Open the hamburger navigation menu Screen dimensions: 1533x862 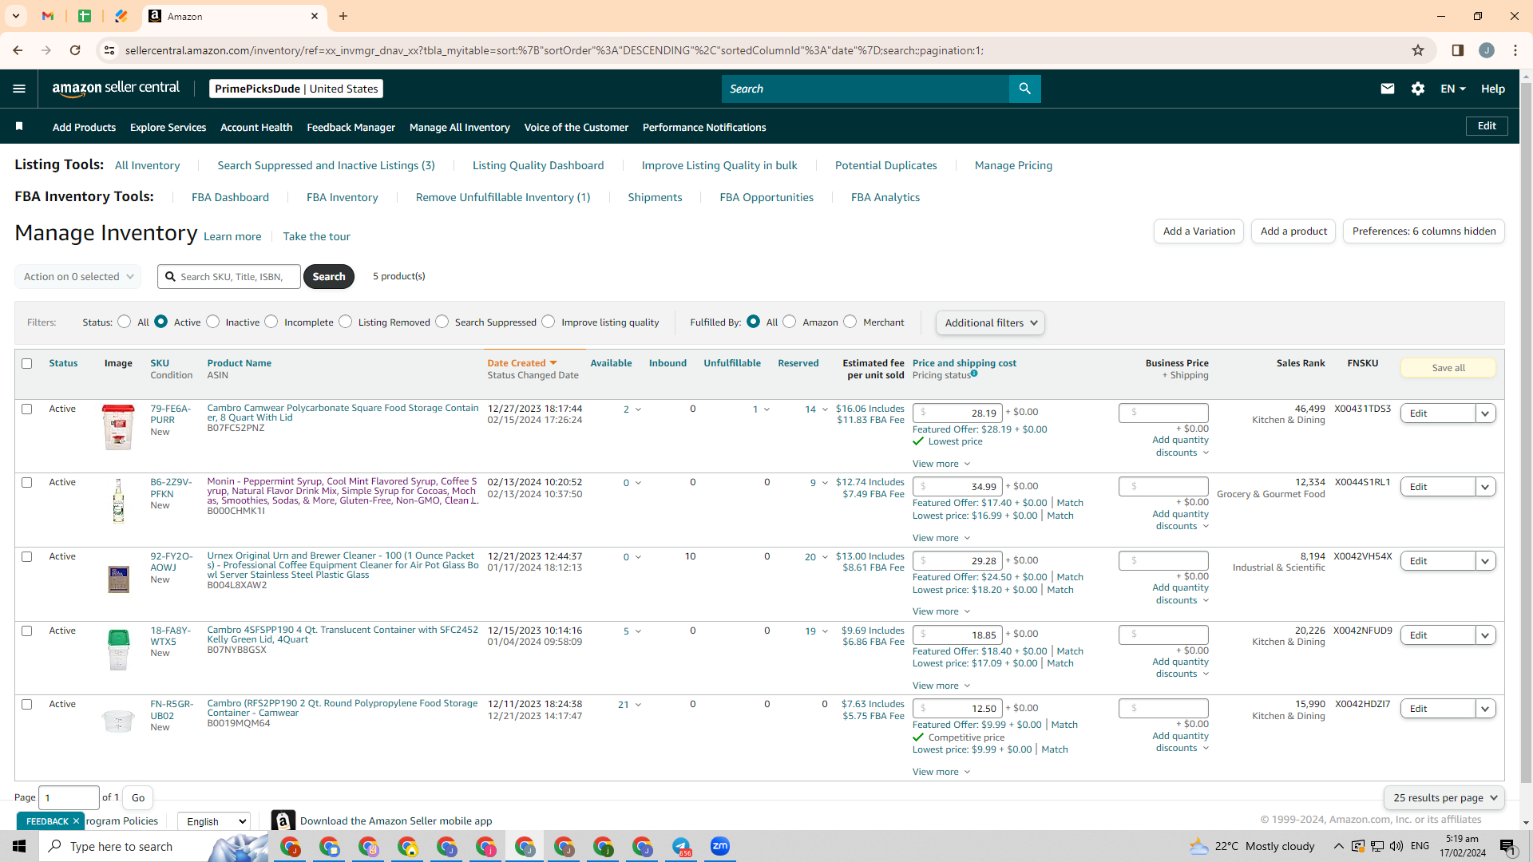click(19, 89)
